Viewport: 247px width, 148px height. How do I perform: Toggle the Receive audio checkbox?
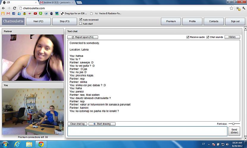point(188,37)
